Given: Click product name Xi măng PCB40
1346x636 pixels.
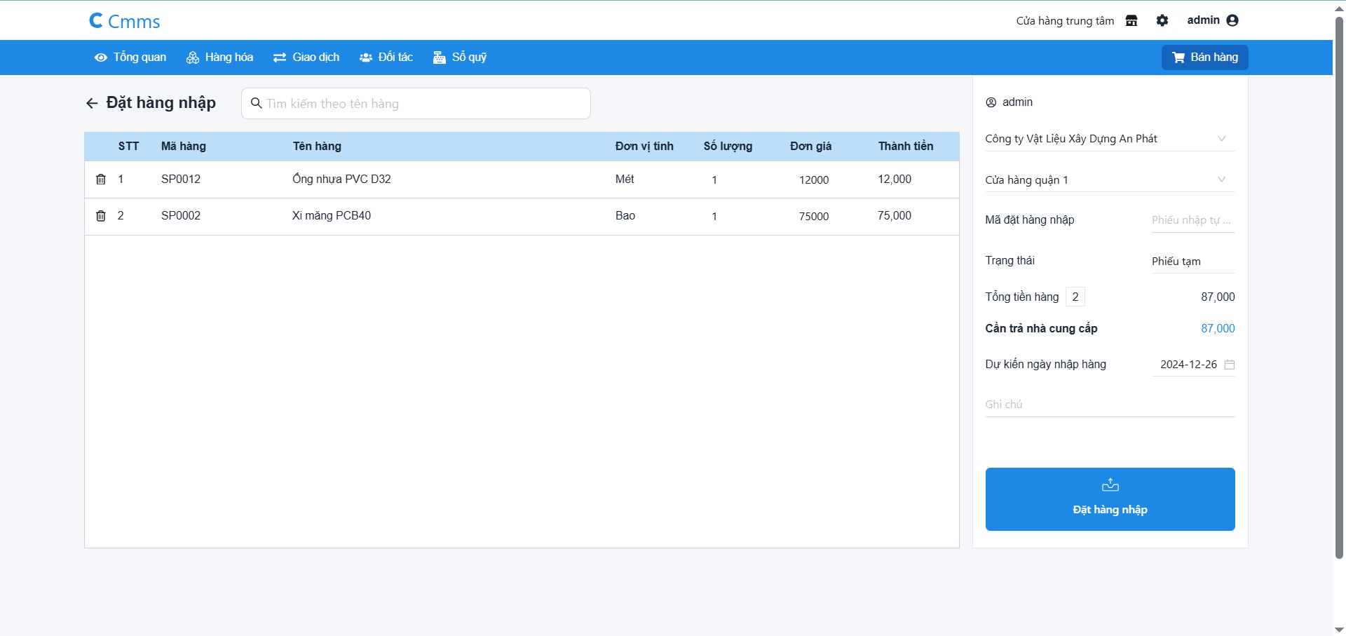Looking at the screenshot, I should point(332,216).
